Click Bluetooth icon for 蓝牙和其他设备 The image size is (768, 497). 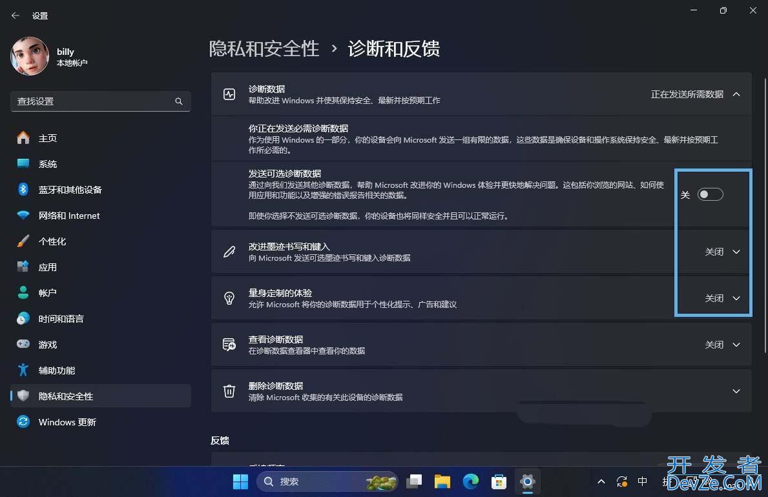coord(23,190)
